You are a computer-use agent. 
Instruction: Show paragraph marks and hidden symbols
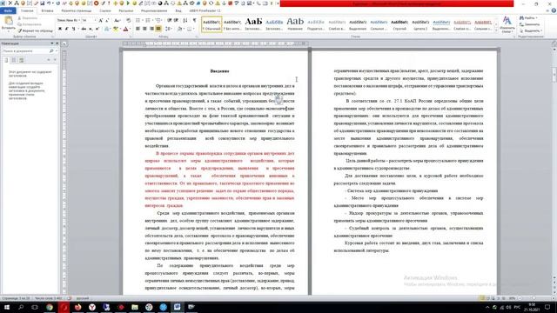194,21
